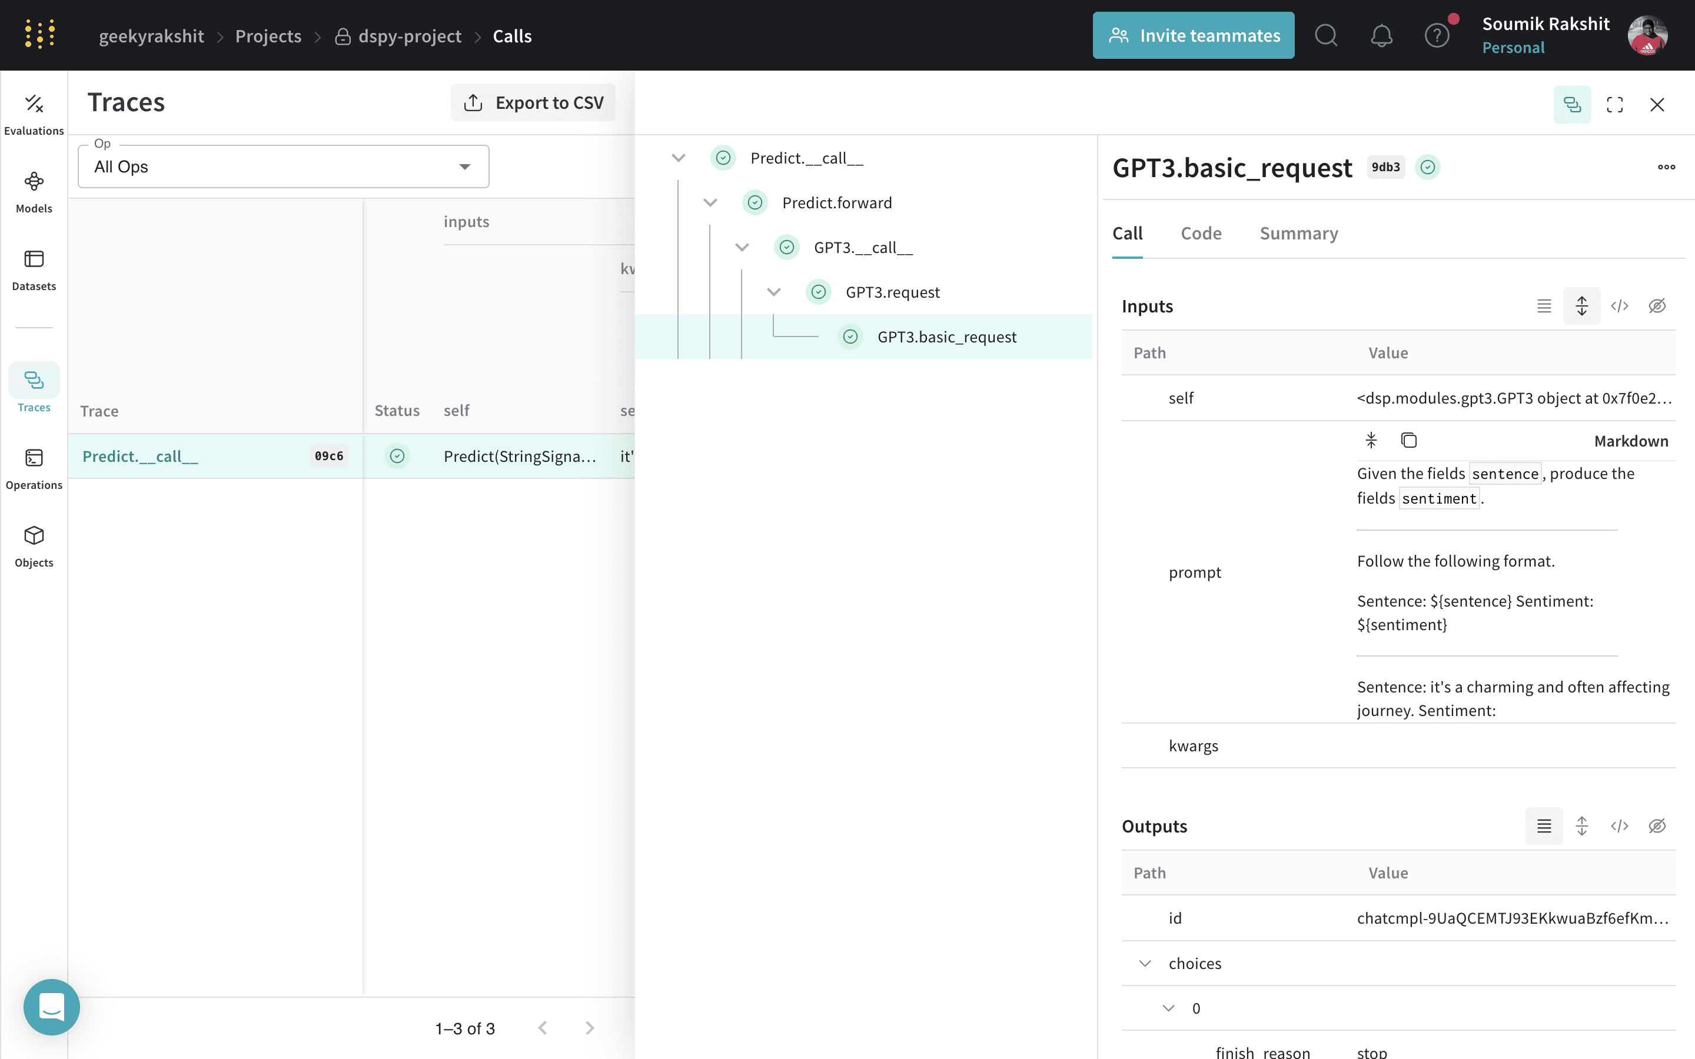Image resolution: width=1695 pixels, height=1059 pixels.
Task: Open the three-dot menu for GPT3.basic_request
Action: click(1666, 166)
